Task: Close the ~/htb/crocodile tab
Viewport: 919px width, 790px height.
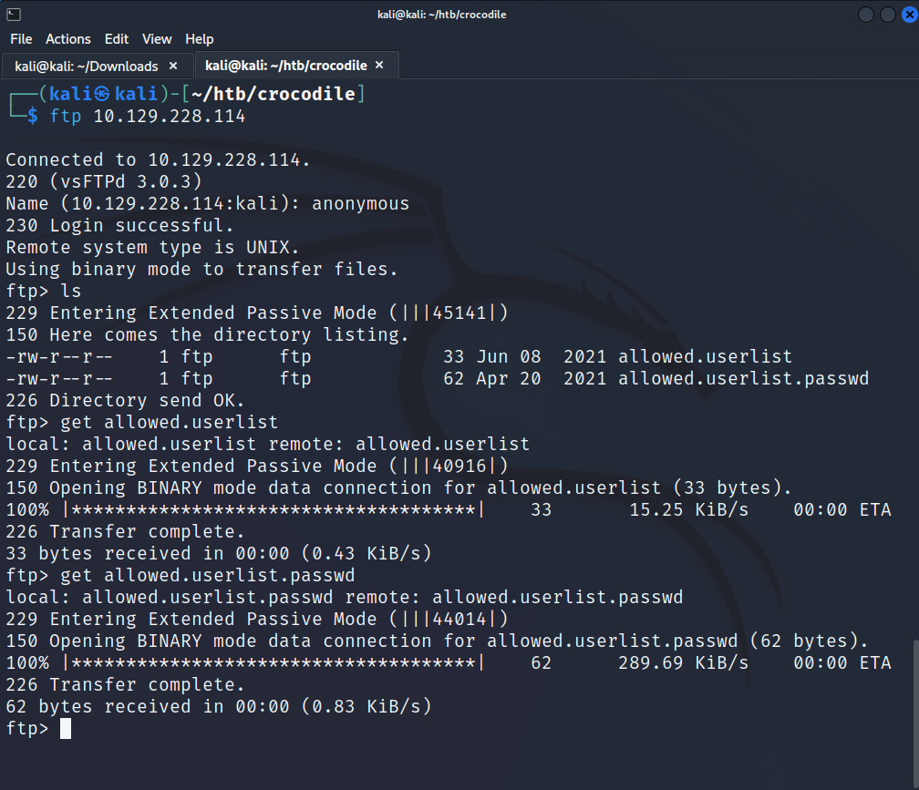Action: 379,66
